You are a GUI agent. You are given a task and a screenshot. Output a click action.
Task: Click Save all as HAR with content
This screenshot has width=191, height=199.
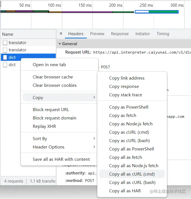point(61,159)
